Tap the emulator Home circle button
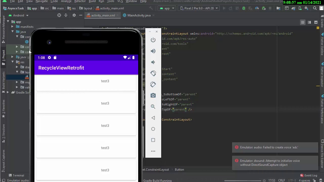Screen dimensions: 324x182 153,129
